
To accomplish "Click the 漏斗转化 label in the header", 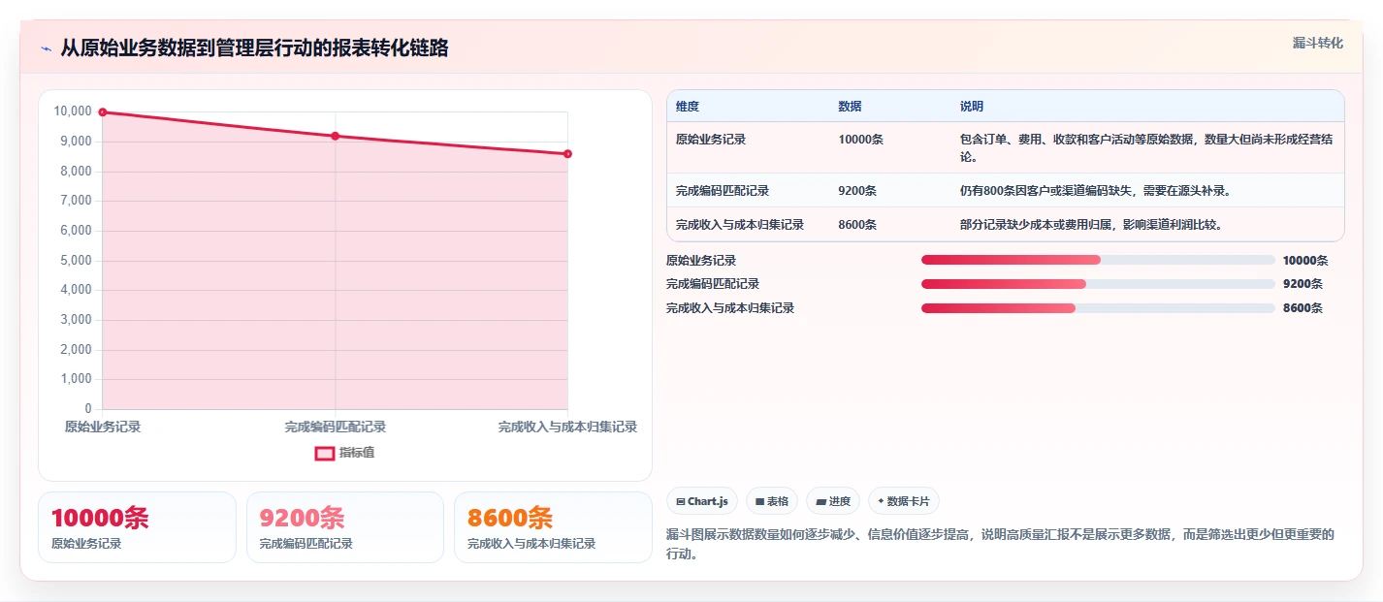I will (1318, 43).
